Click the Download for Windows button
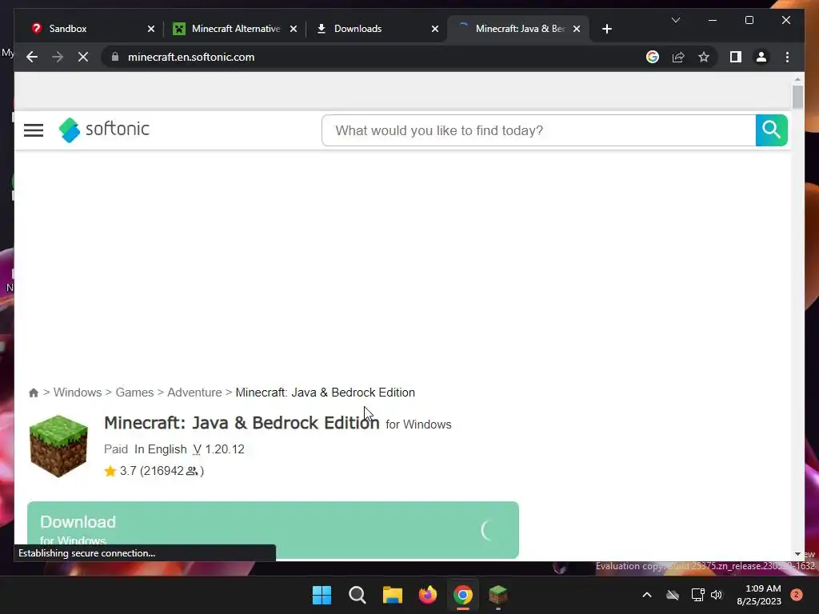 pyautogui.click(x=273, y=530)
